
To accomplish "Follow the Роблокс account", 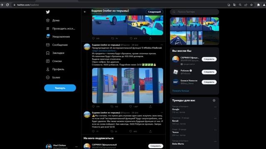I will pos(209,72).
